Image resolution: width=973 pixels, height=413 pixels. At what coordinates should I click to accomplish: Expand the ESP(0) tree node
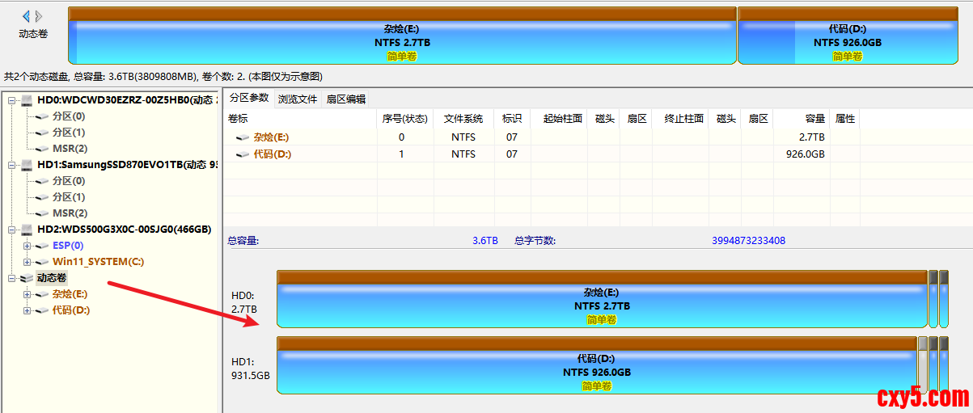coord(28,246)
